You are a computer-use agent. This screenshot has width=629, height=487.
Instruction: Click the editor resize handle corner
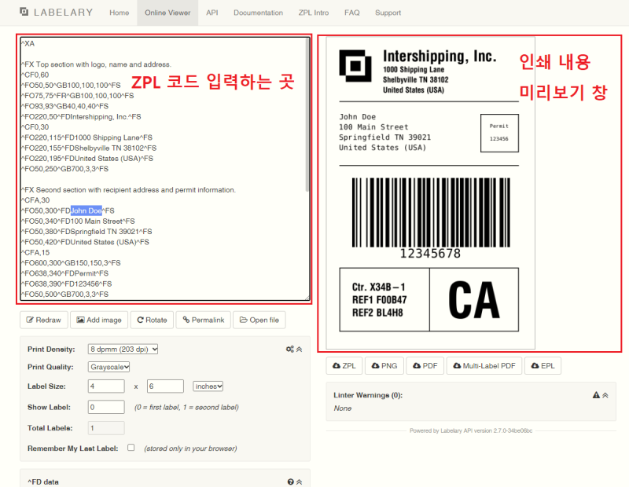tap(307, 298)
